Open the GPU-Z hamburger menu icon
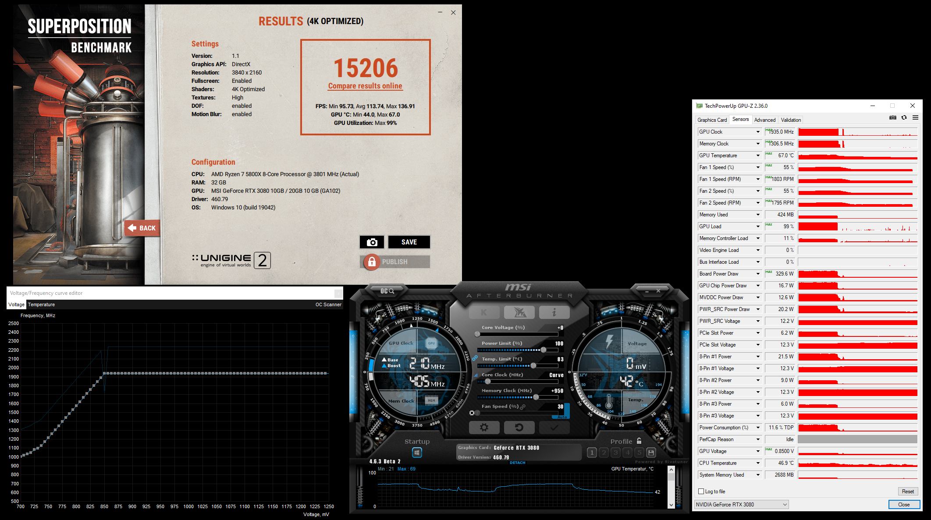 coord(915,117)
